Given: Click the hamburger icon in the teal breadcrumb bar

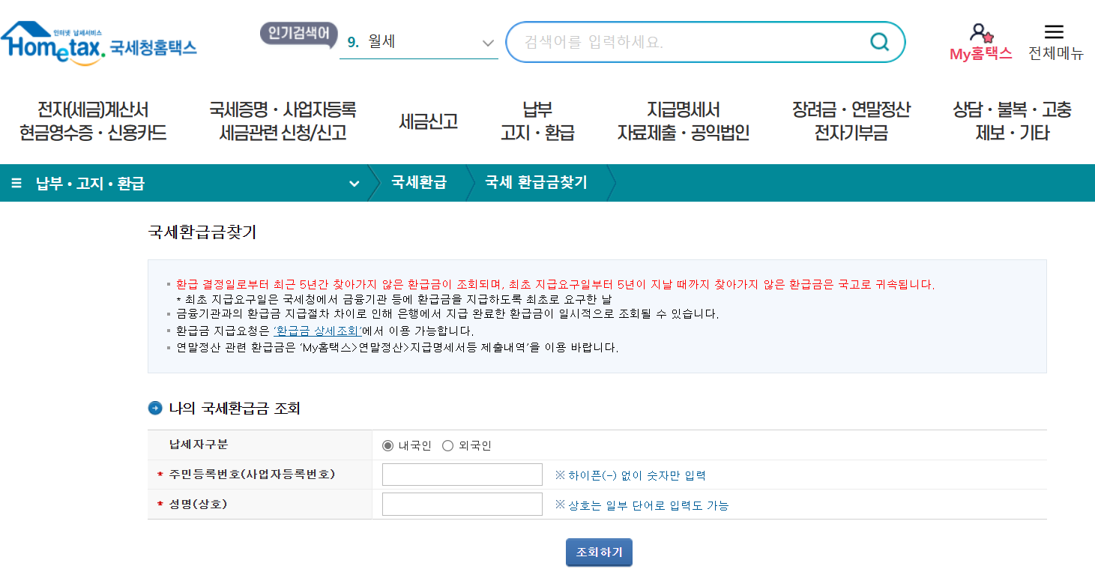Looking at the screenshot, I should coord(16,182).
